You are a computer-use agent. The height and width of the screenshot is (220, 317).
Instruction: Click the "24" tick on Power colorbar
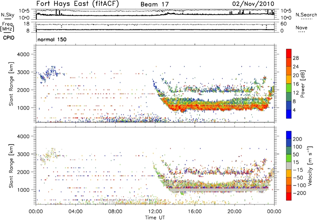[296, 67]
